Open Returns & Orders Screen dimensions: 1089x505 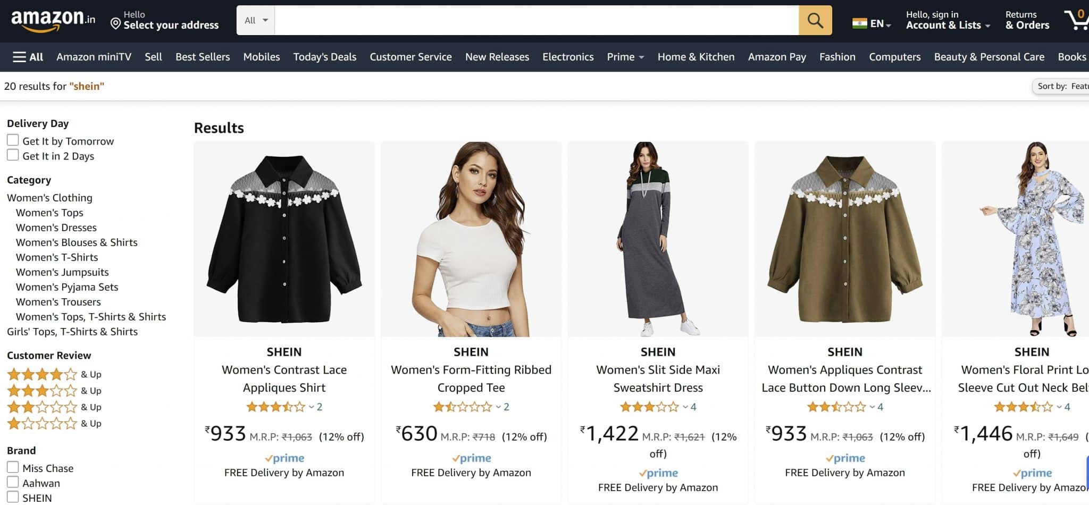click(x=1027, y=20)
